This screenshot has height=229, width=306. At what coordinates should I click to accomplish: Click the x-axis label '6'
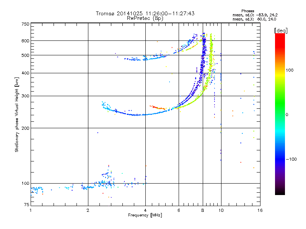[x=179, y=210]
